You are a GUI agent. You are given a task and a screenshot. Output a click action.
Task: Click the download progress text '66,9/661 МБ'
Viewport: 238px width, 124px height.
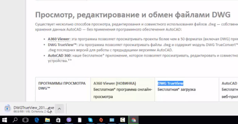coord(22,111)
